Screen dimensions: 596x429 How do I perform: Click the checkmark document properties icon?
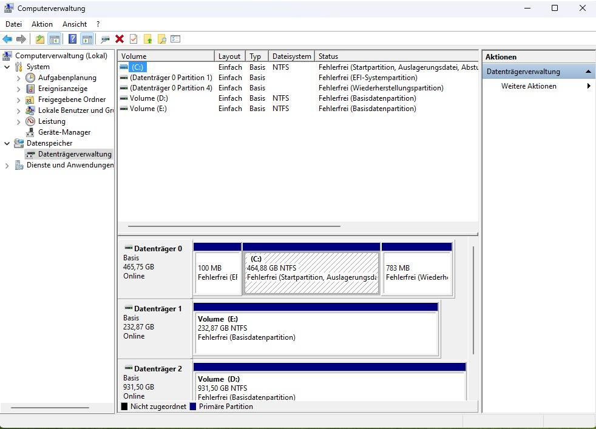click(134, 39)
